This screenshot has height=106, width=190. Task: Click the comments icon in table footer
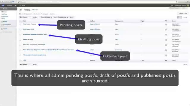tap(166, 61)
